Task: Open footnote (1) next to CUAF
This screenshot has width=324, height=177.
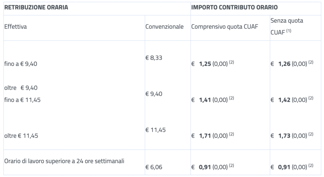Action: [x=289, y=31]
